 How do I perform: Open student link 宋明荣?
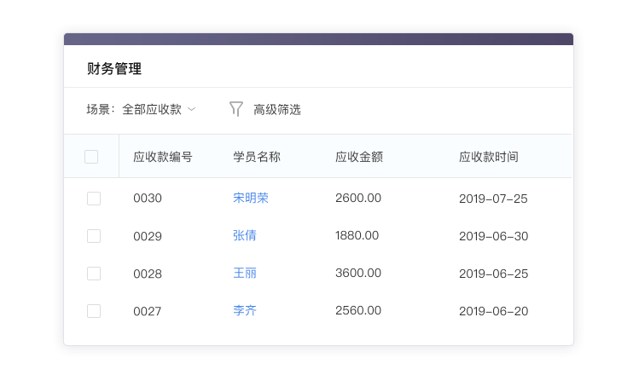(x=251, y=198)
